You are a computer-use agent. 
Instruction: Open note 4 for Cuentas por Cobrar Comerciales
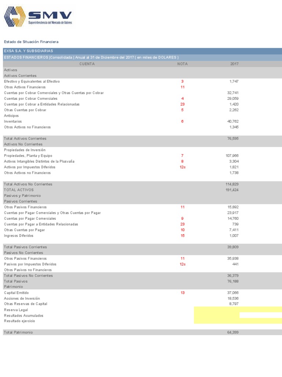[x=182, y=99]
